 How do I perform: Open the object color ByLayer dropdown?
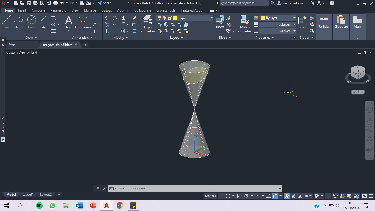click(278, 18)
